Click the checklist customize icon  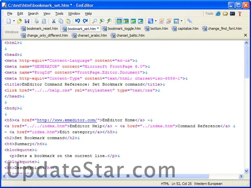click(x=176, y=21)
